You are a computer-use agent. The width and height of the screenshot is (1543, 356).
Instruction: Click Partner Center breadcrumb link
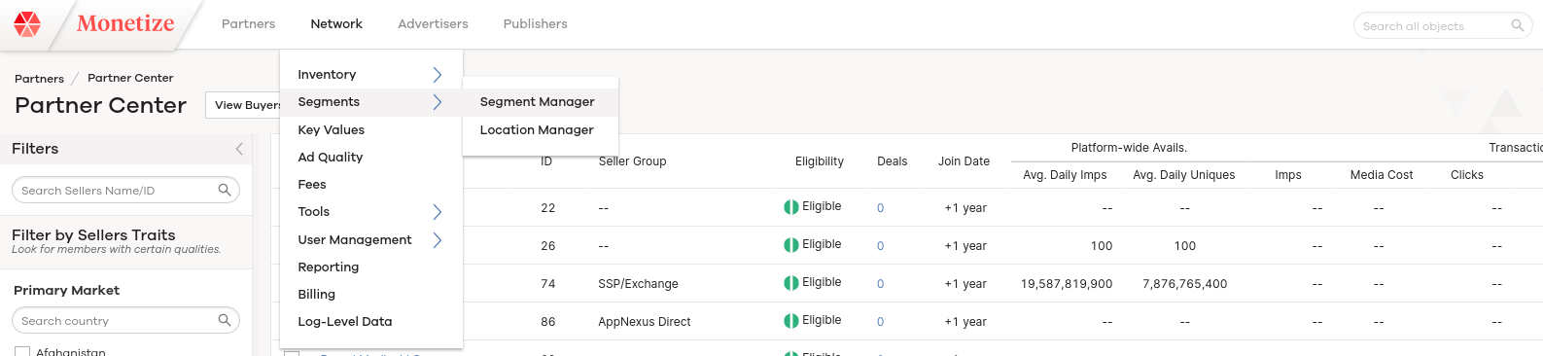tap(130, 78)
